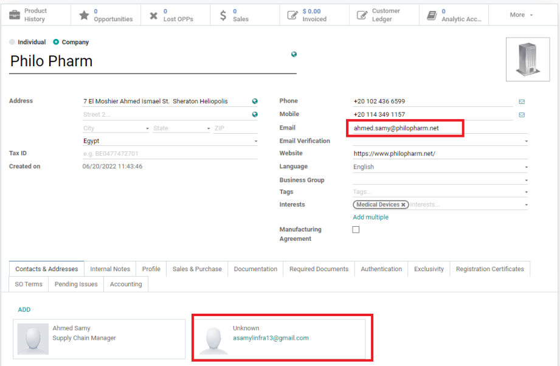Viewport: 560px width, 366px height.
Task: Open the Ahmed Samy contact card
Action: point(99,339)
